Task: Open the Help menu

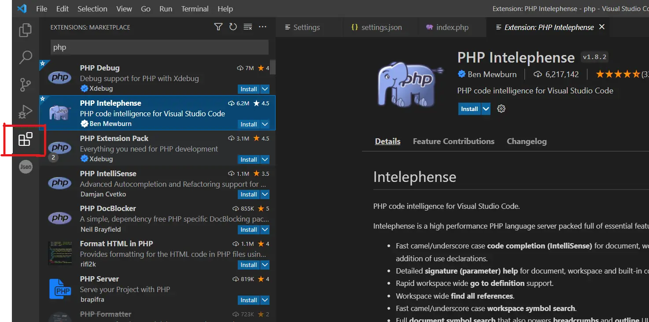Action: [225, 9]
